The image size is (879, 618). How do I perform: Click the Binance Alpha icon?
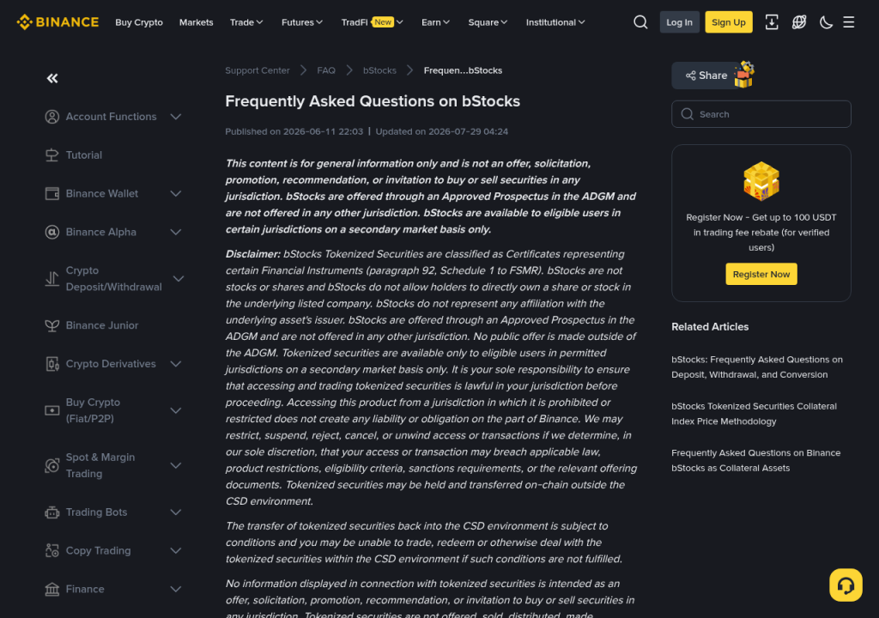pos(52,232)
